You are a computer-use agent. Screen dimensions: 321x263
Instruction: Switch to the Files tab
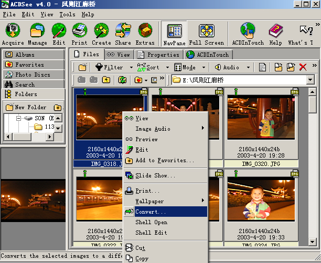click(87, 54)
